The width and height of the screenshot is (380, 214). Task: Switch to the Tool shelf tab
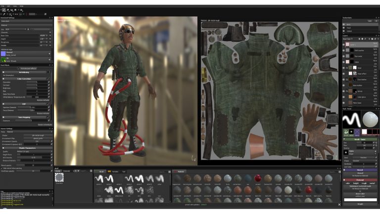[x=124, y=171]
